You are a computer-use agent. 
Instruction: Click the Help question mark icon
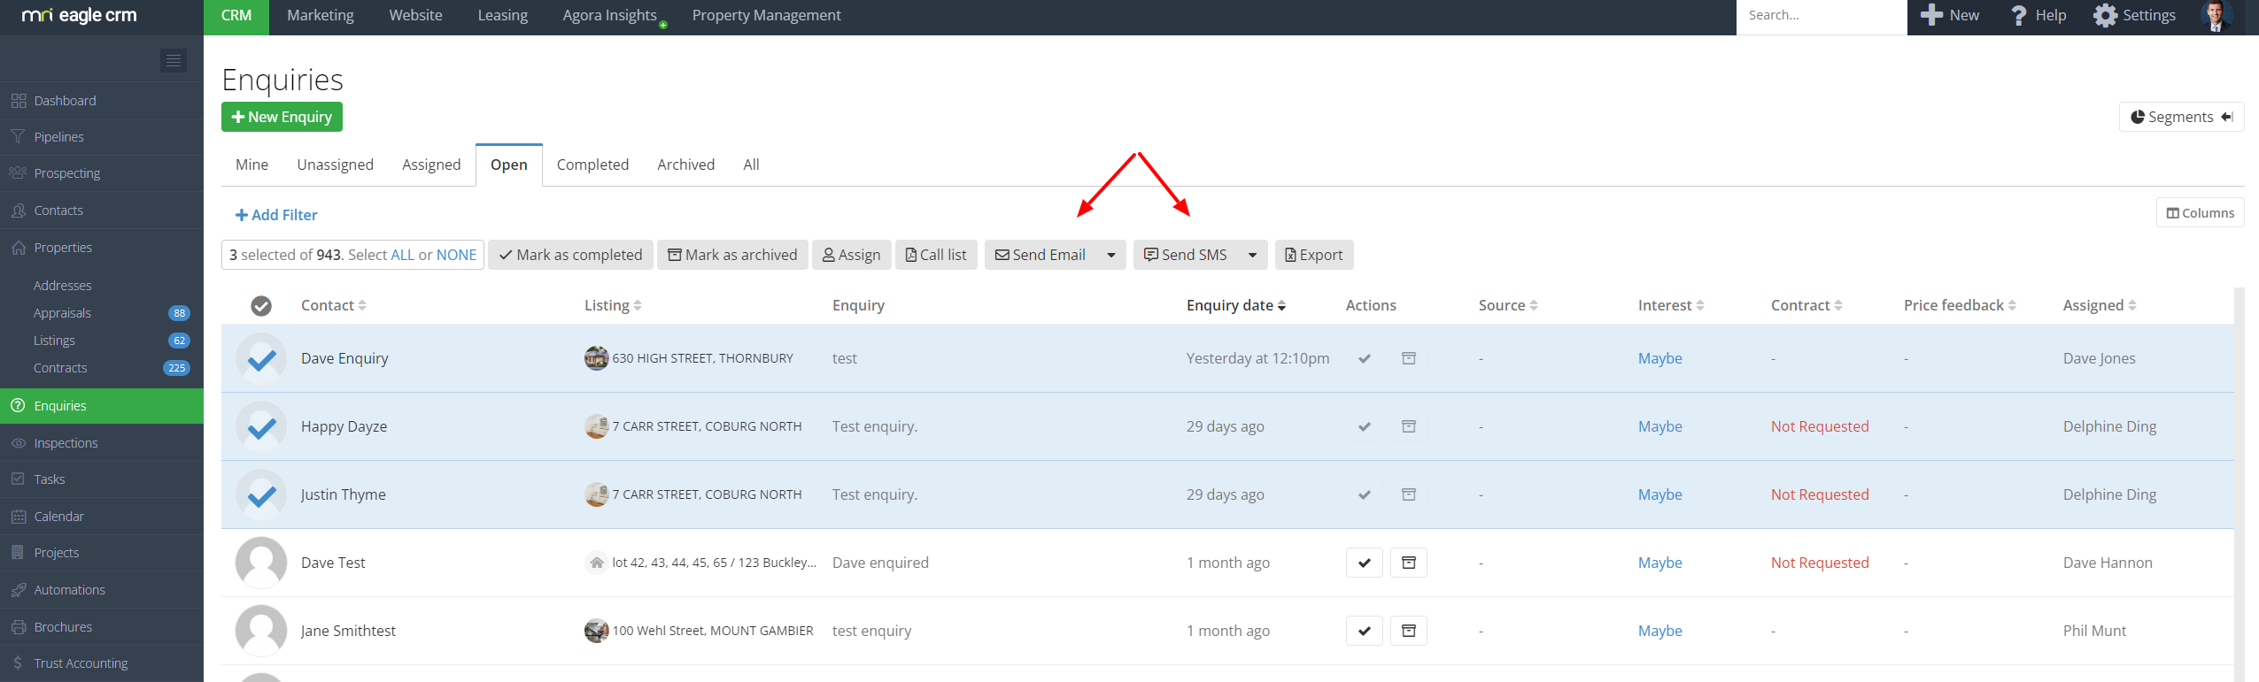point(2018,16)
